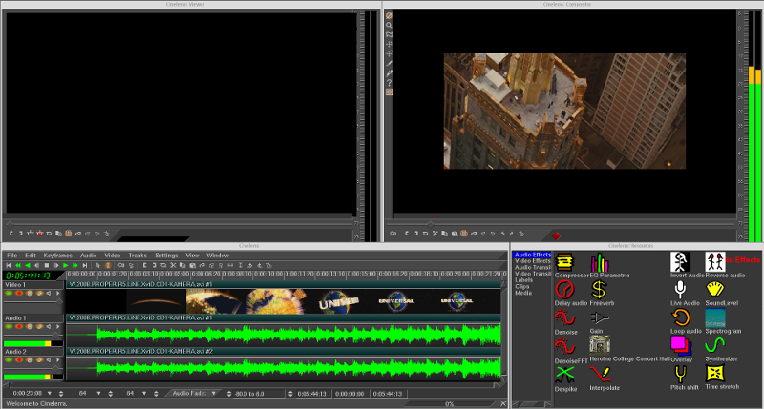Arm record on Audio 1 track
764x409 pixels.
pos(19,327)
